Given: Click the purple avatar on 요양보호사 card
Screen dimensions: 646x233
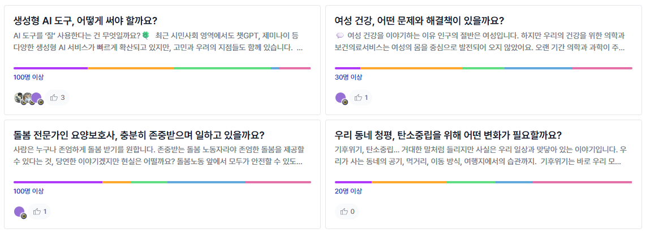Looking at the screenshot, I should 19,212.
